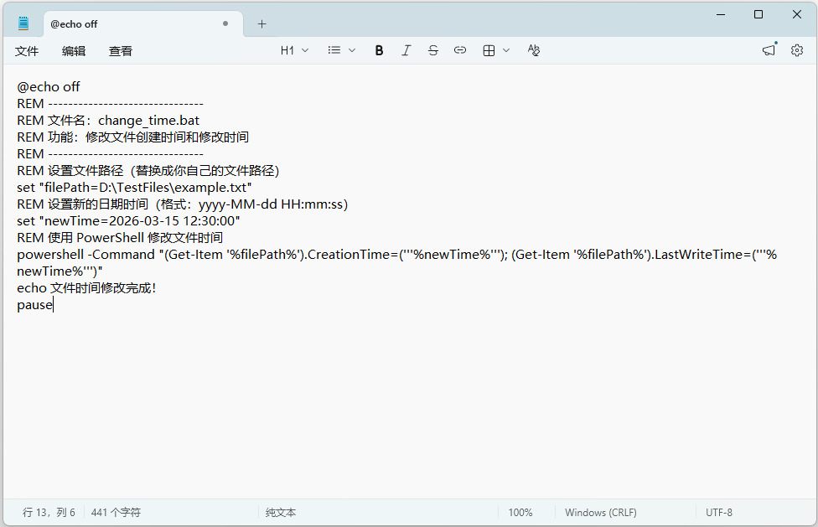Click the megaphone feedback icon
This screenshot has height=527, width=818.
(x=769, y=50)
